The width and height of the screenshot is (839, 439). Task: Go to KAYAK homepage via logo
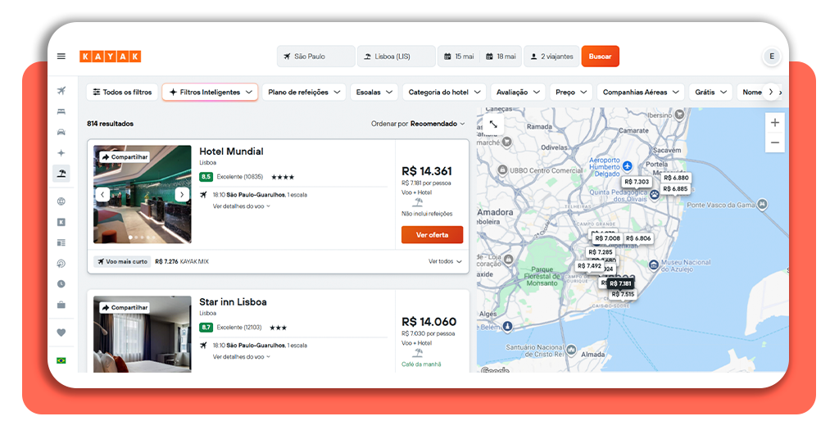(111, 57)
